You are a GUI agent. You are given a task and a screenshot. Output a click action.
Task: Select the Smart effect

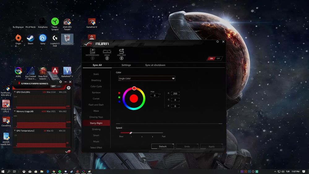(x=96, y=135)
